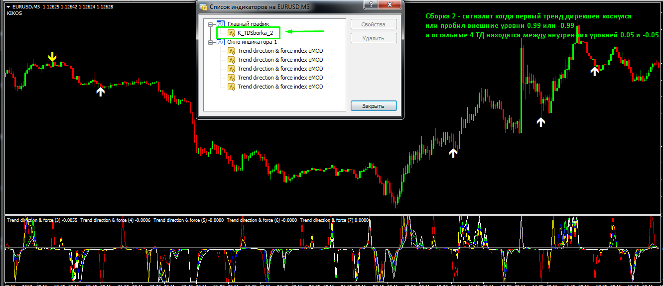Click the yellow down arrow signal on chart
663x286 pixels.
click(x=52, y=58)
